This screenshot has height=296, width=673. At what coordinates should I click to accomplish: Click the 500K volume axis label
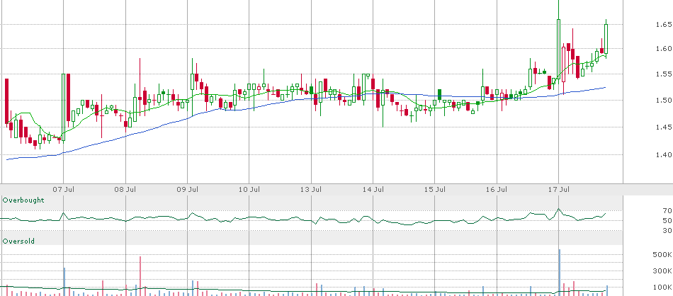(662, 255)
